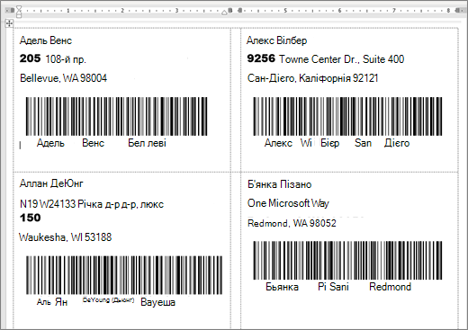Click the bold number "9256"
The height and width of the screenshot is (330, 468).
[x=261, y=58]
